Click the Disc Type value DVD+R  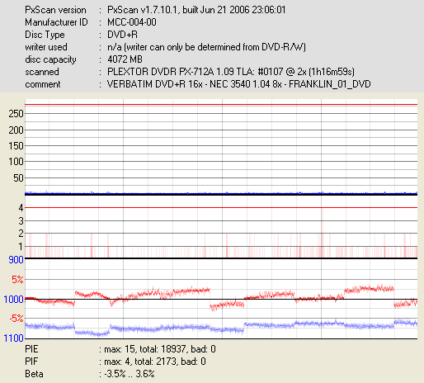[x=122, y=35]
